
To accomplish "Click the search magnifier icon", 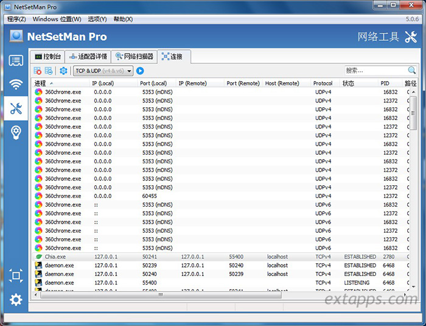I will (411, 71).
